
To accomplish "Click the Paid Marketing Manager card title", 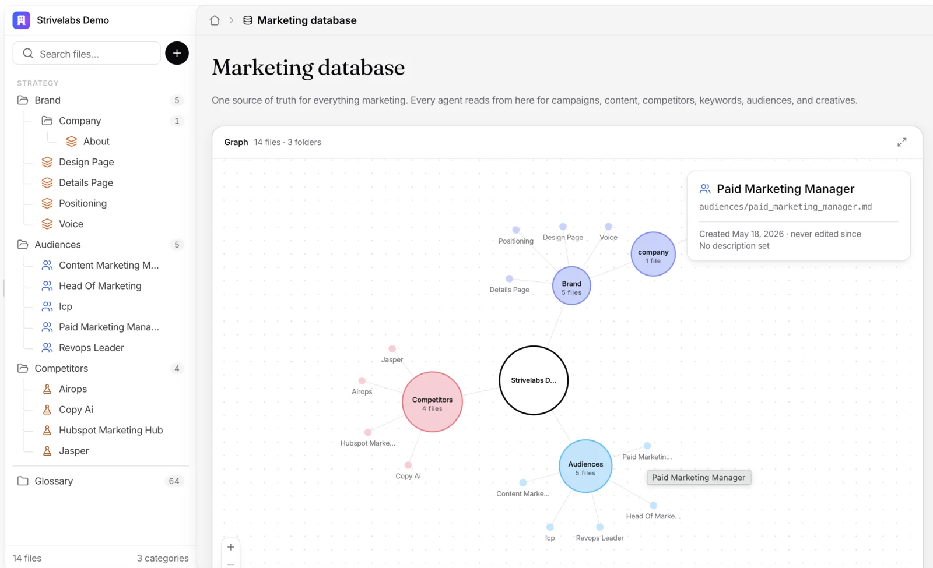I will [x=785, y=189].
